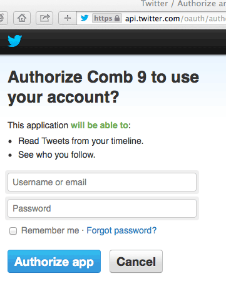Click the Authorize Comb 9 heading

pos(103,87)
